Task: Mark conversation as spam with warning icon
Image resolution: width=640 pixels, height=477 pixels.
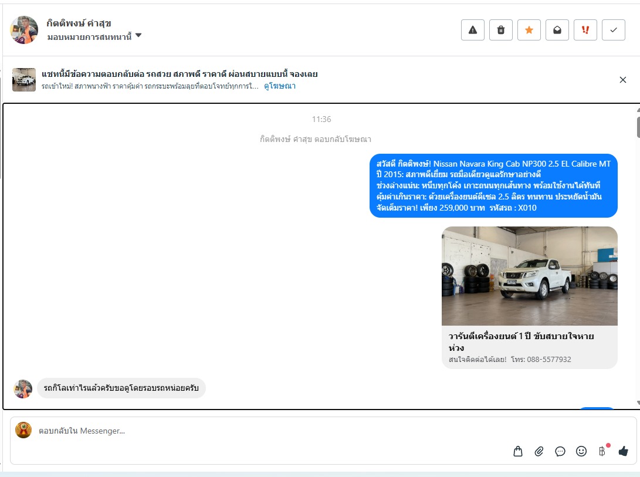Action: click(473, 30)
